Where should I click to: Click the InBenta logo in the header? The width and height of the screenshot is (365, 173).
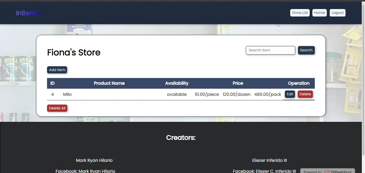(28, 13)
